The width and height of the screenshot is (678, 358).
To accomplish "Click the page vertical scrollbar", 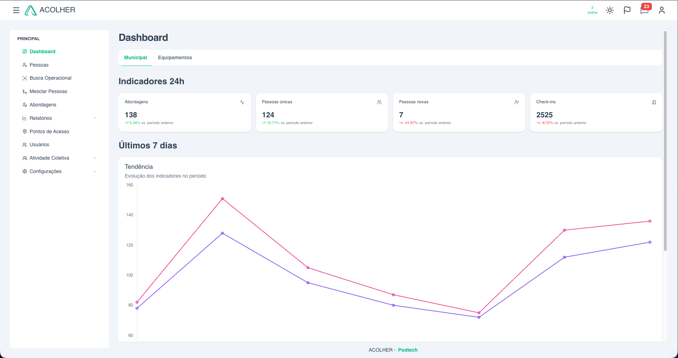I will pos(665,141).
